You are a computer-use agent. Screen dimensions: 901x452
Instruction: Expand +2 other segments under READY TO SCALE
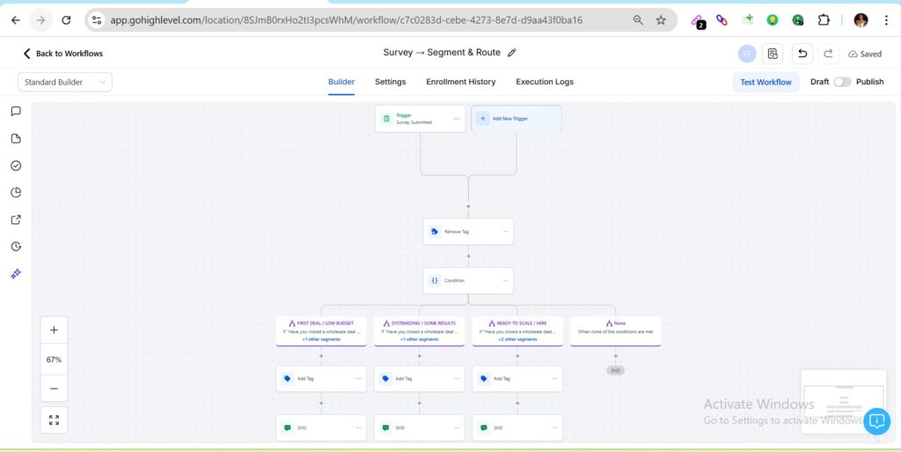517,339
